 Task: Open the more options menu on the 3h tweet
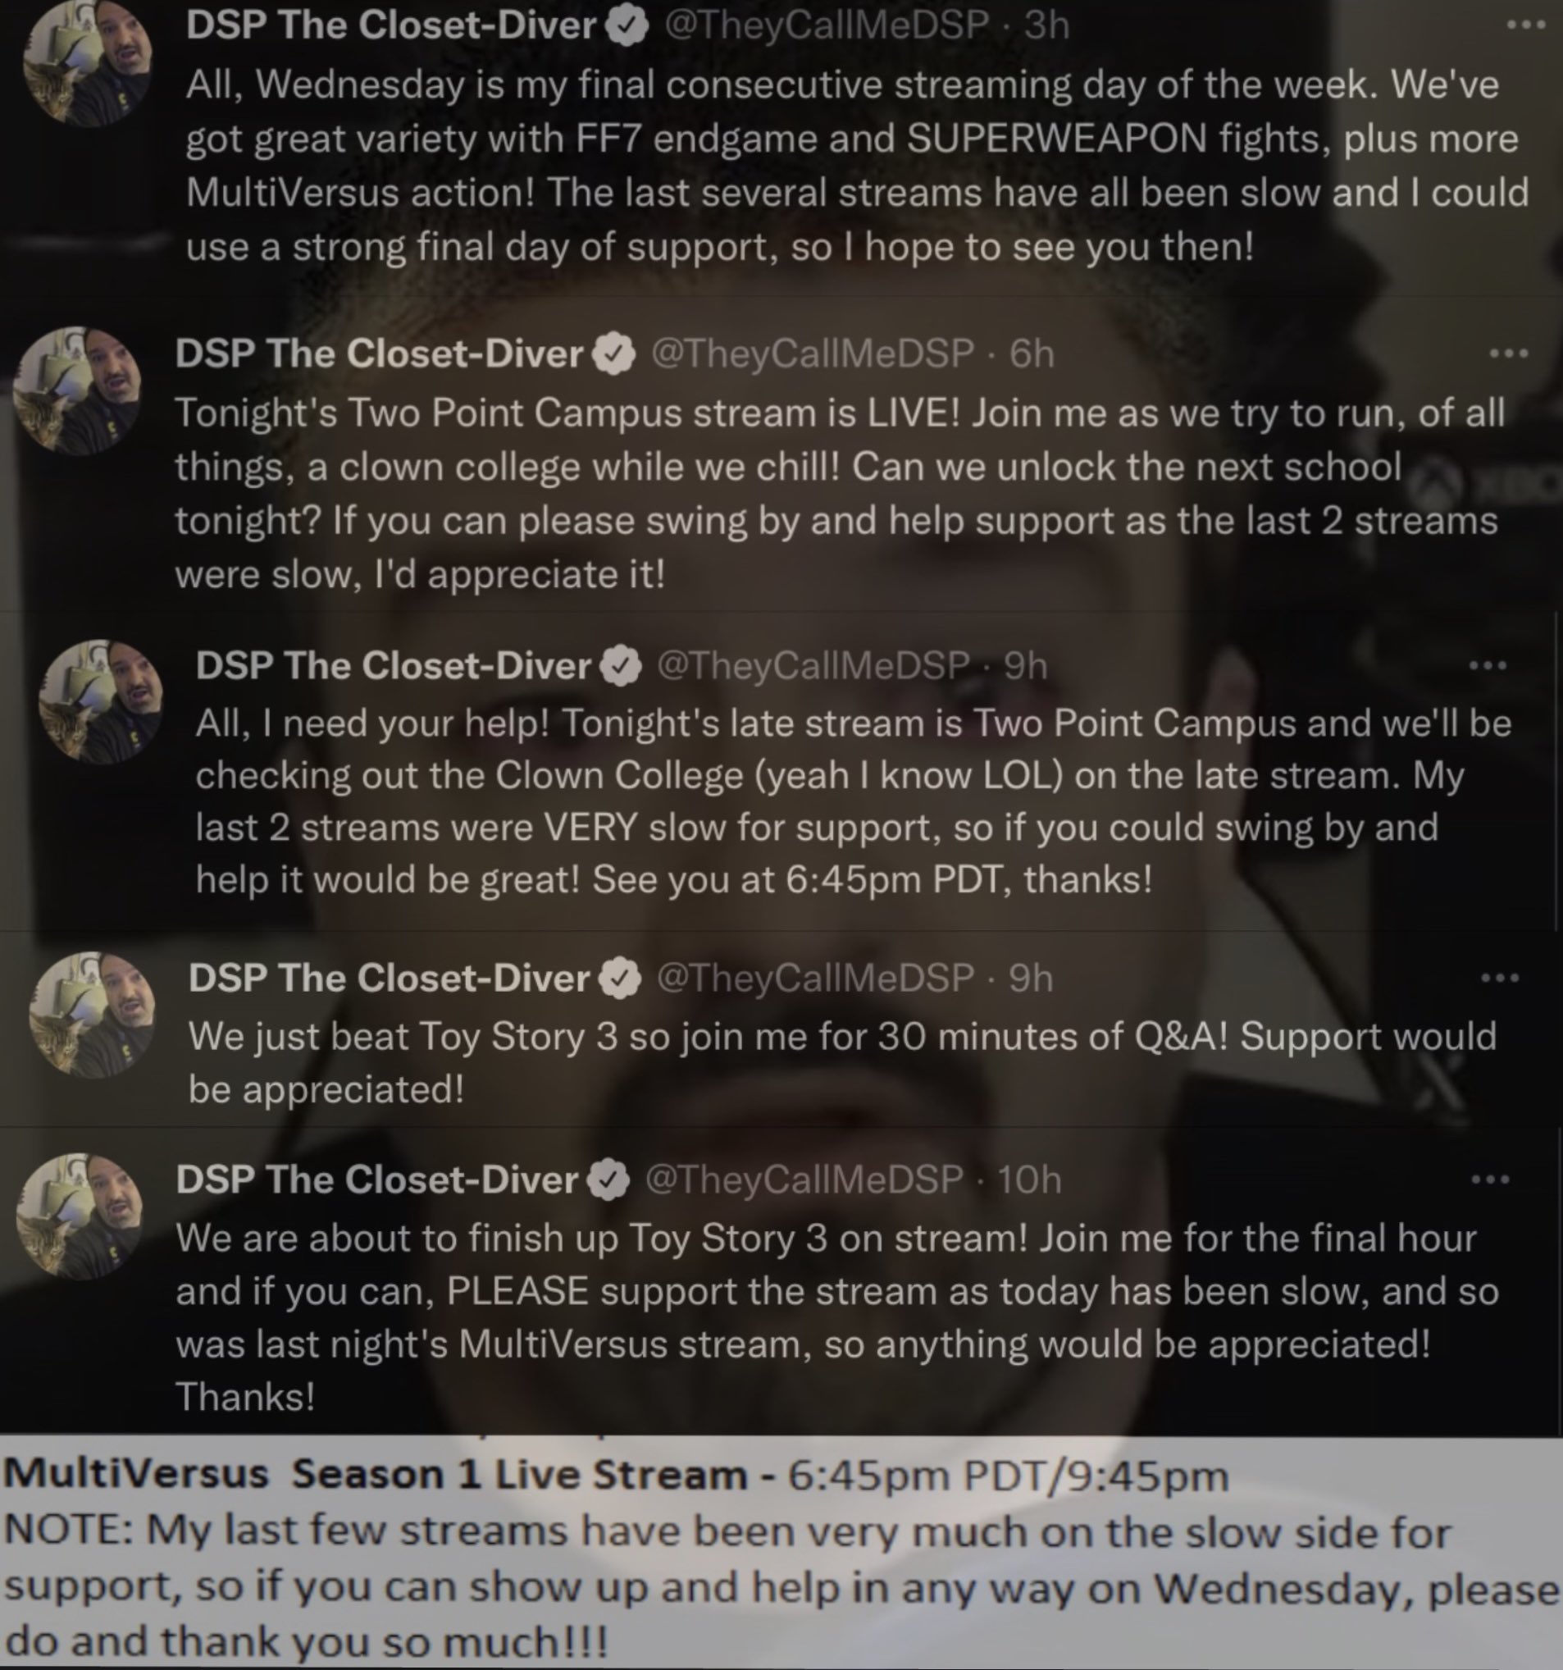click(1525, 25)
